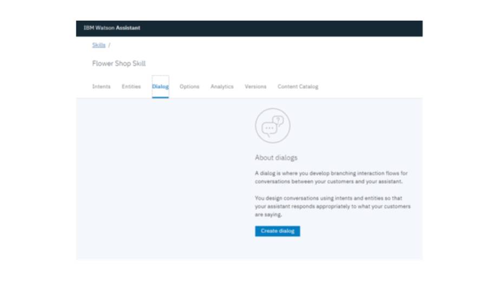Select the Dialog tab
Screen dimensions: 499x281
(x=160, y=87)
